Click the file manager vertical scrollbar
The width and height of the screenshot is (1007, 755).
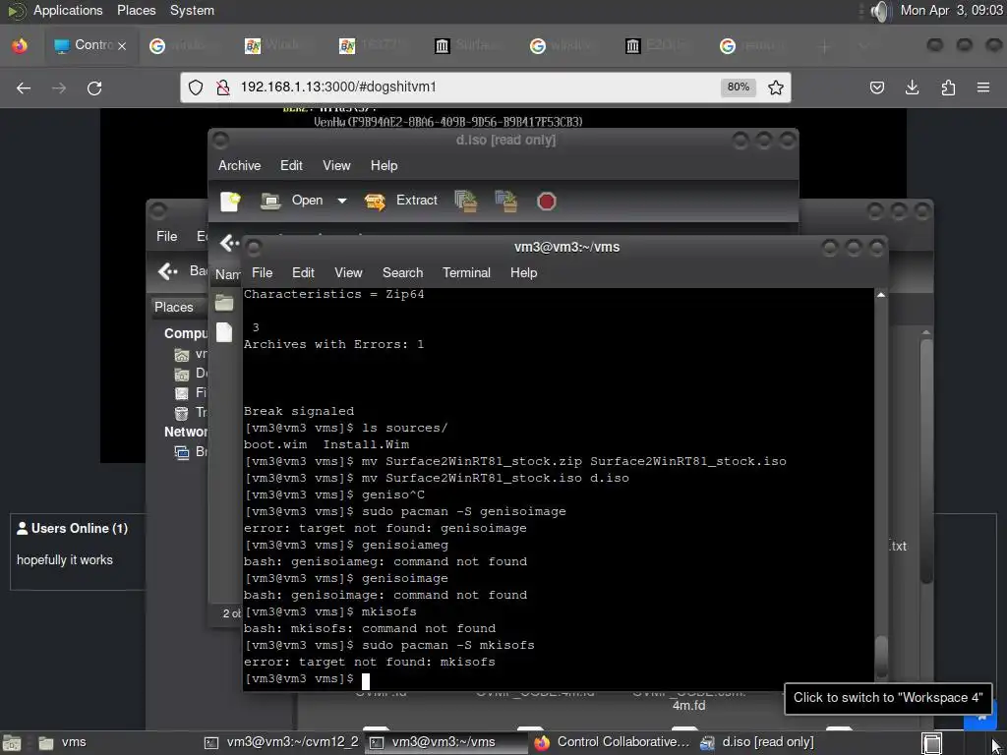pyautogui.click(x=925, y=462)
